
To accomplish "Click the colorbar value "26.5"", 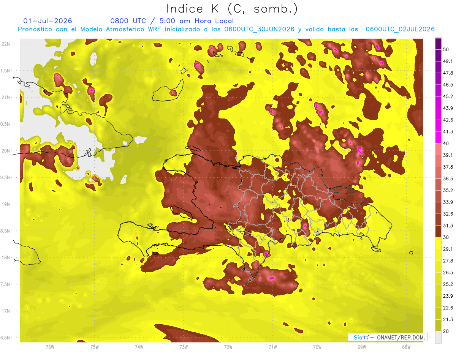I will [x=448, y=273].
